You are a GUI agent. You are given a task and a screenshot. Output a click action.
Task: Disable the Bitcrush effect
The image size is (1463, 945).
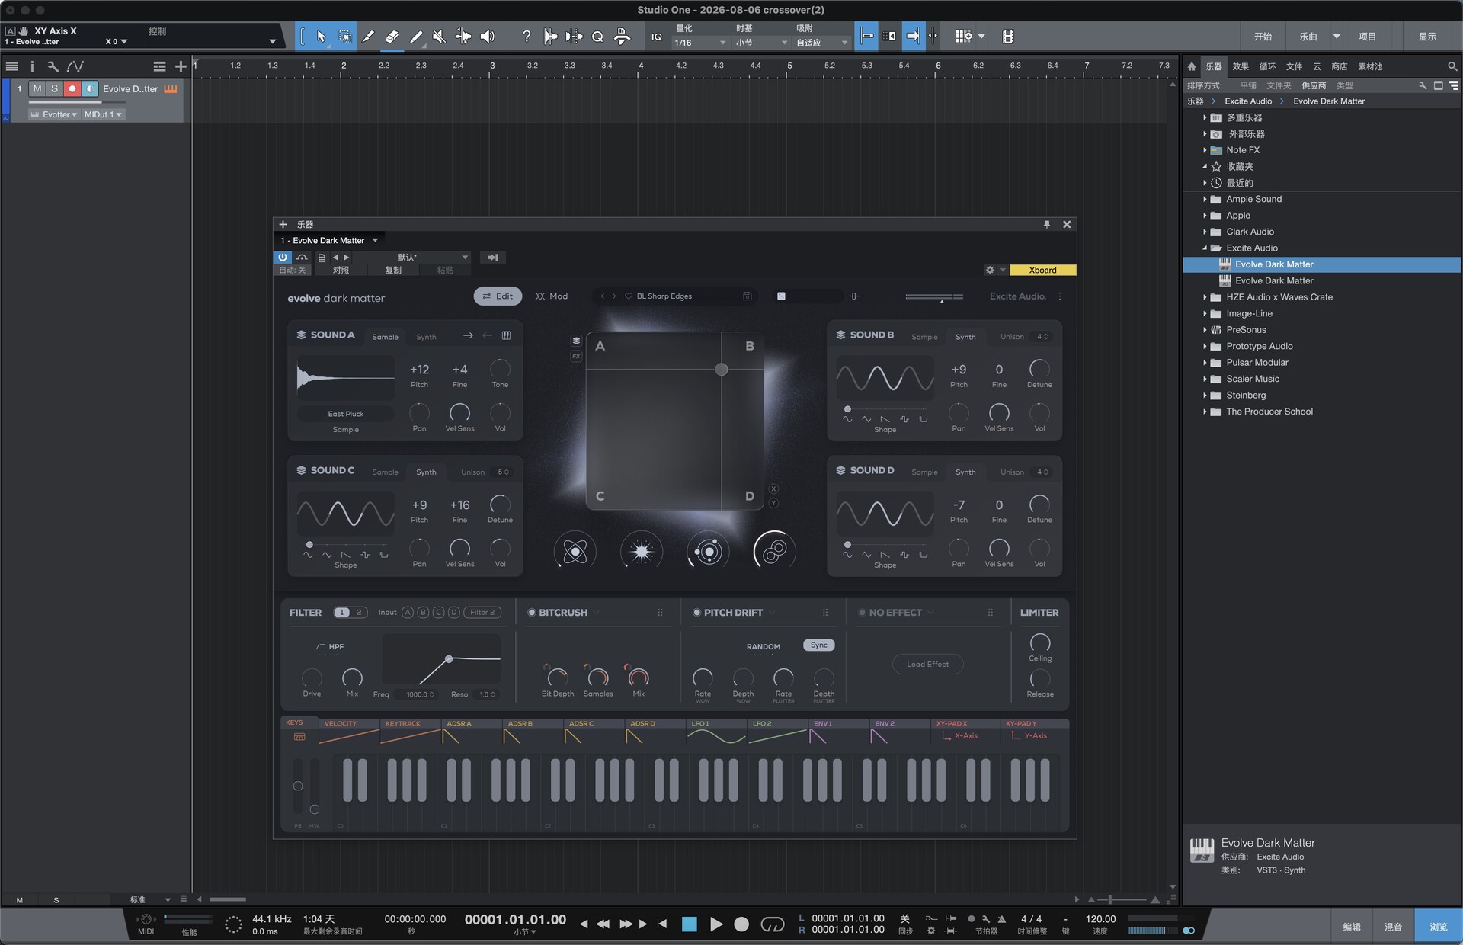tap(532, 613)
